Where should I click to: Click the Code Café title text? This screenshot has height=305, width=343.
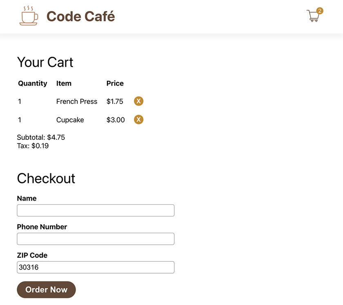pos(80,16)
